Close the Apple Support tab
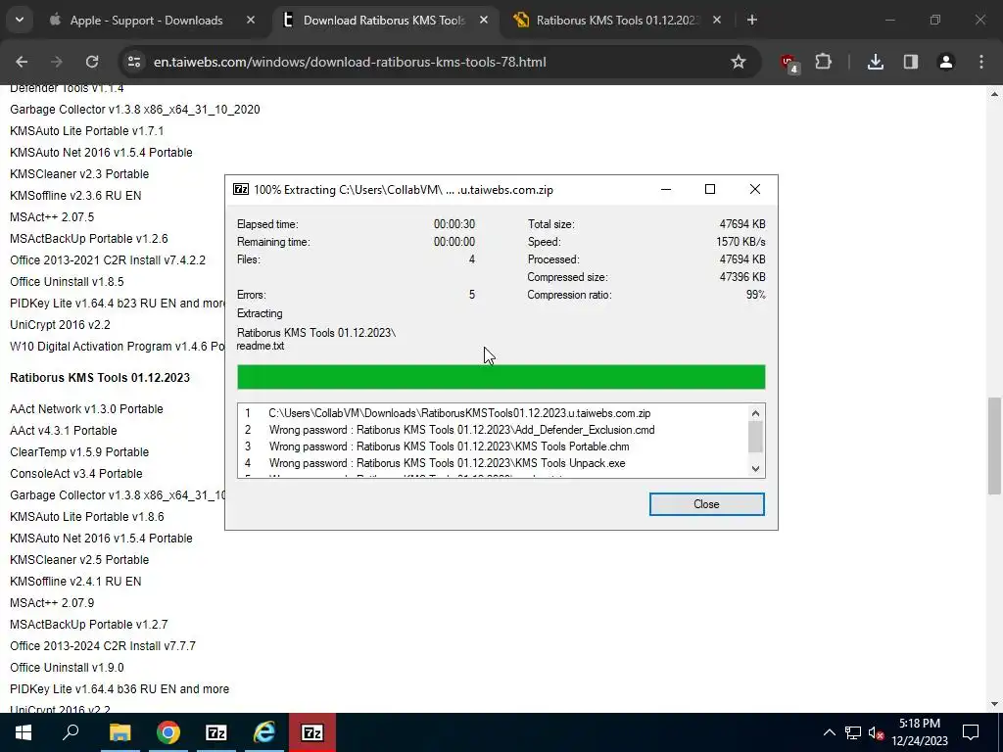This screenshot has height=752, width=1003. (251, 21)
